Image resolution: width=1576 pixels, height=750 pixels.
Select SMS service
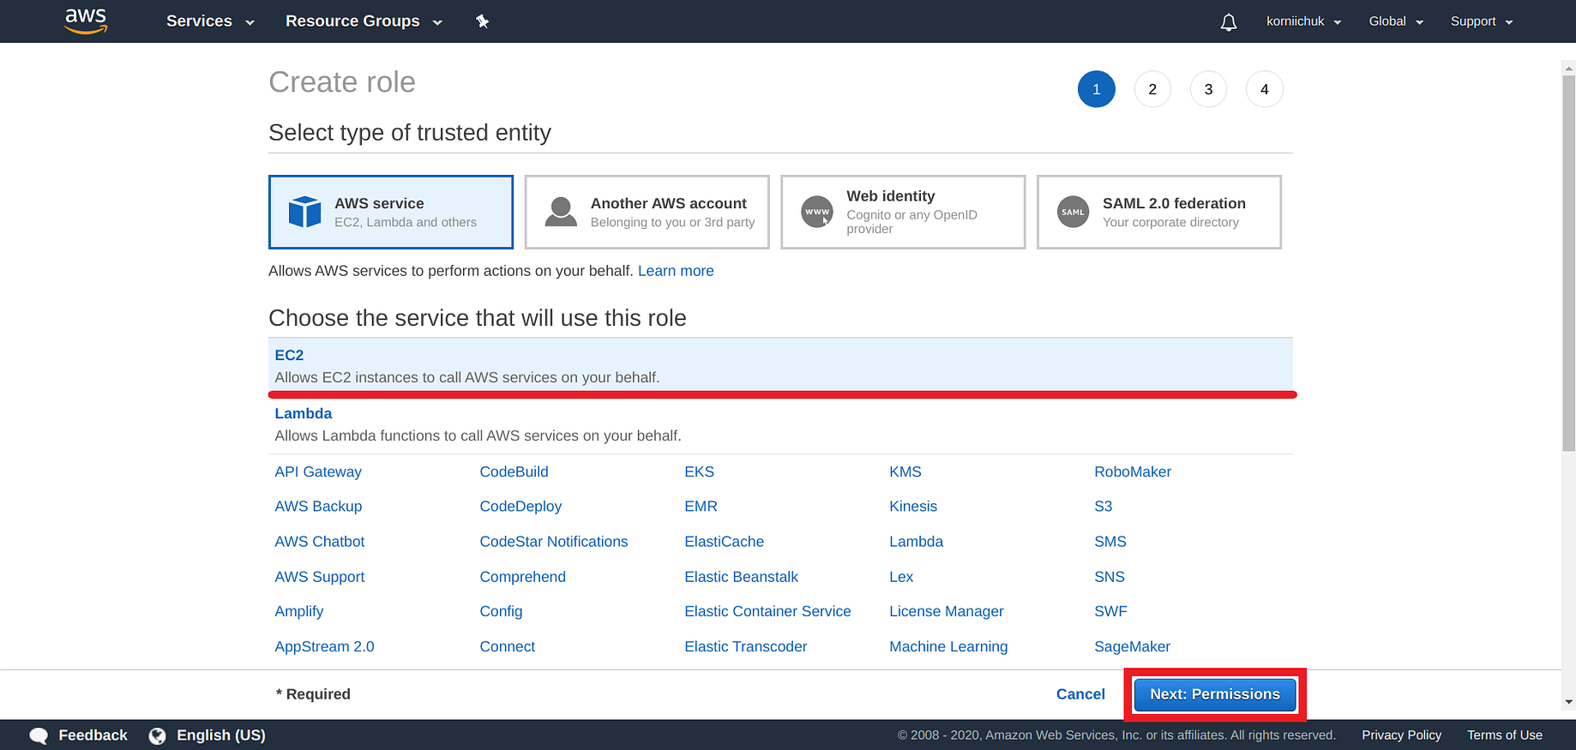coord(1110,542)
